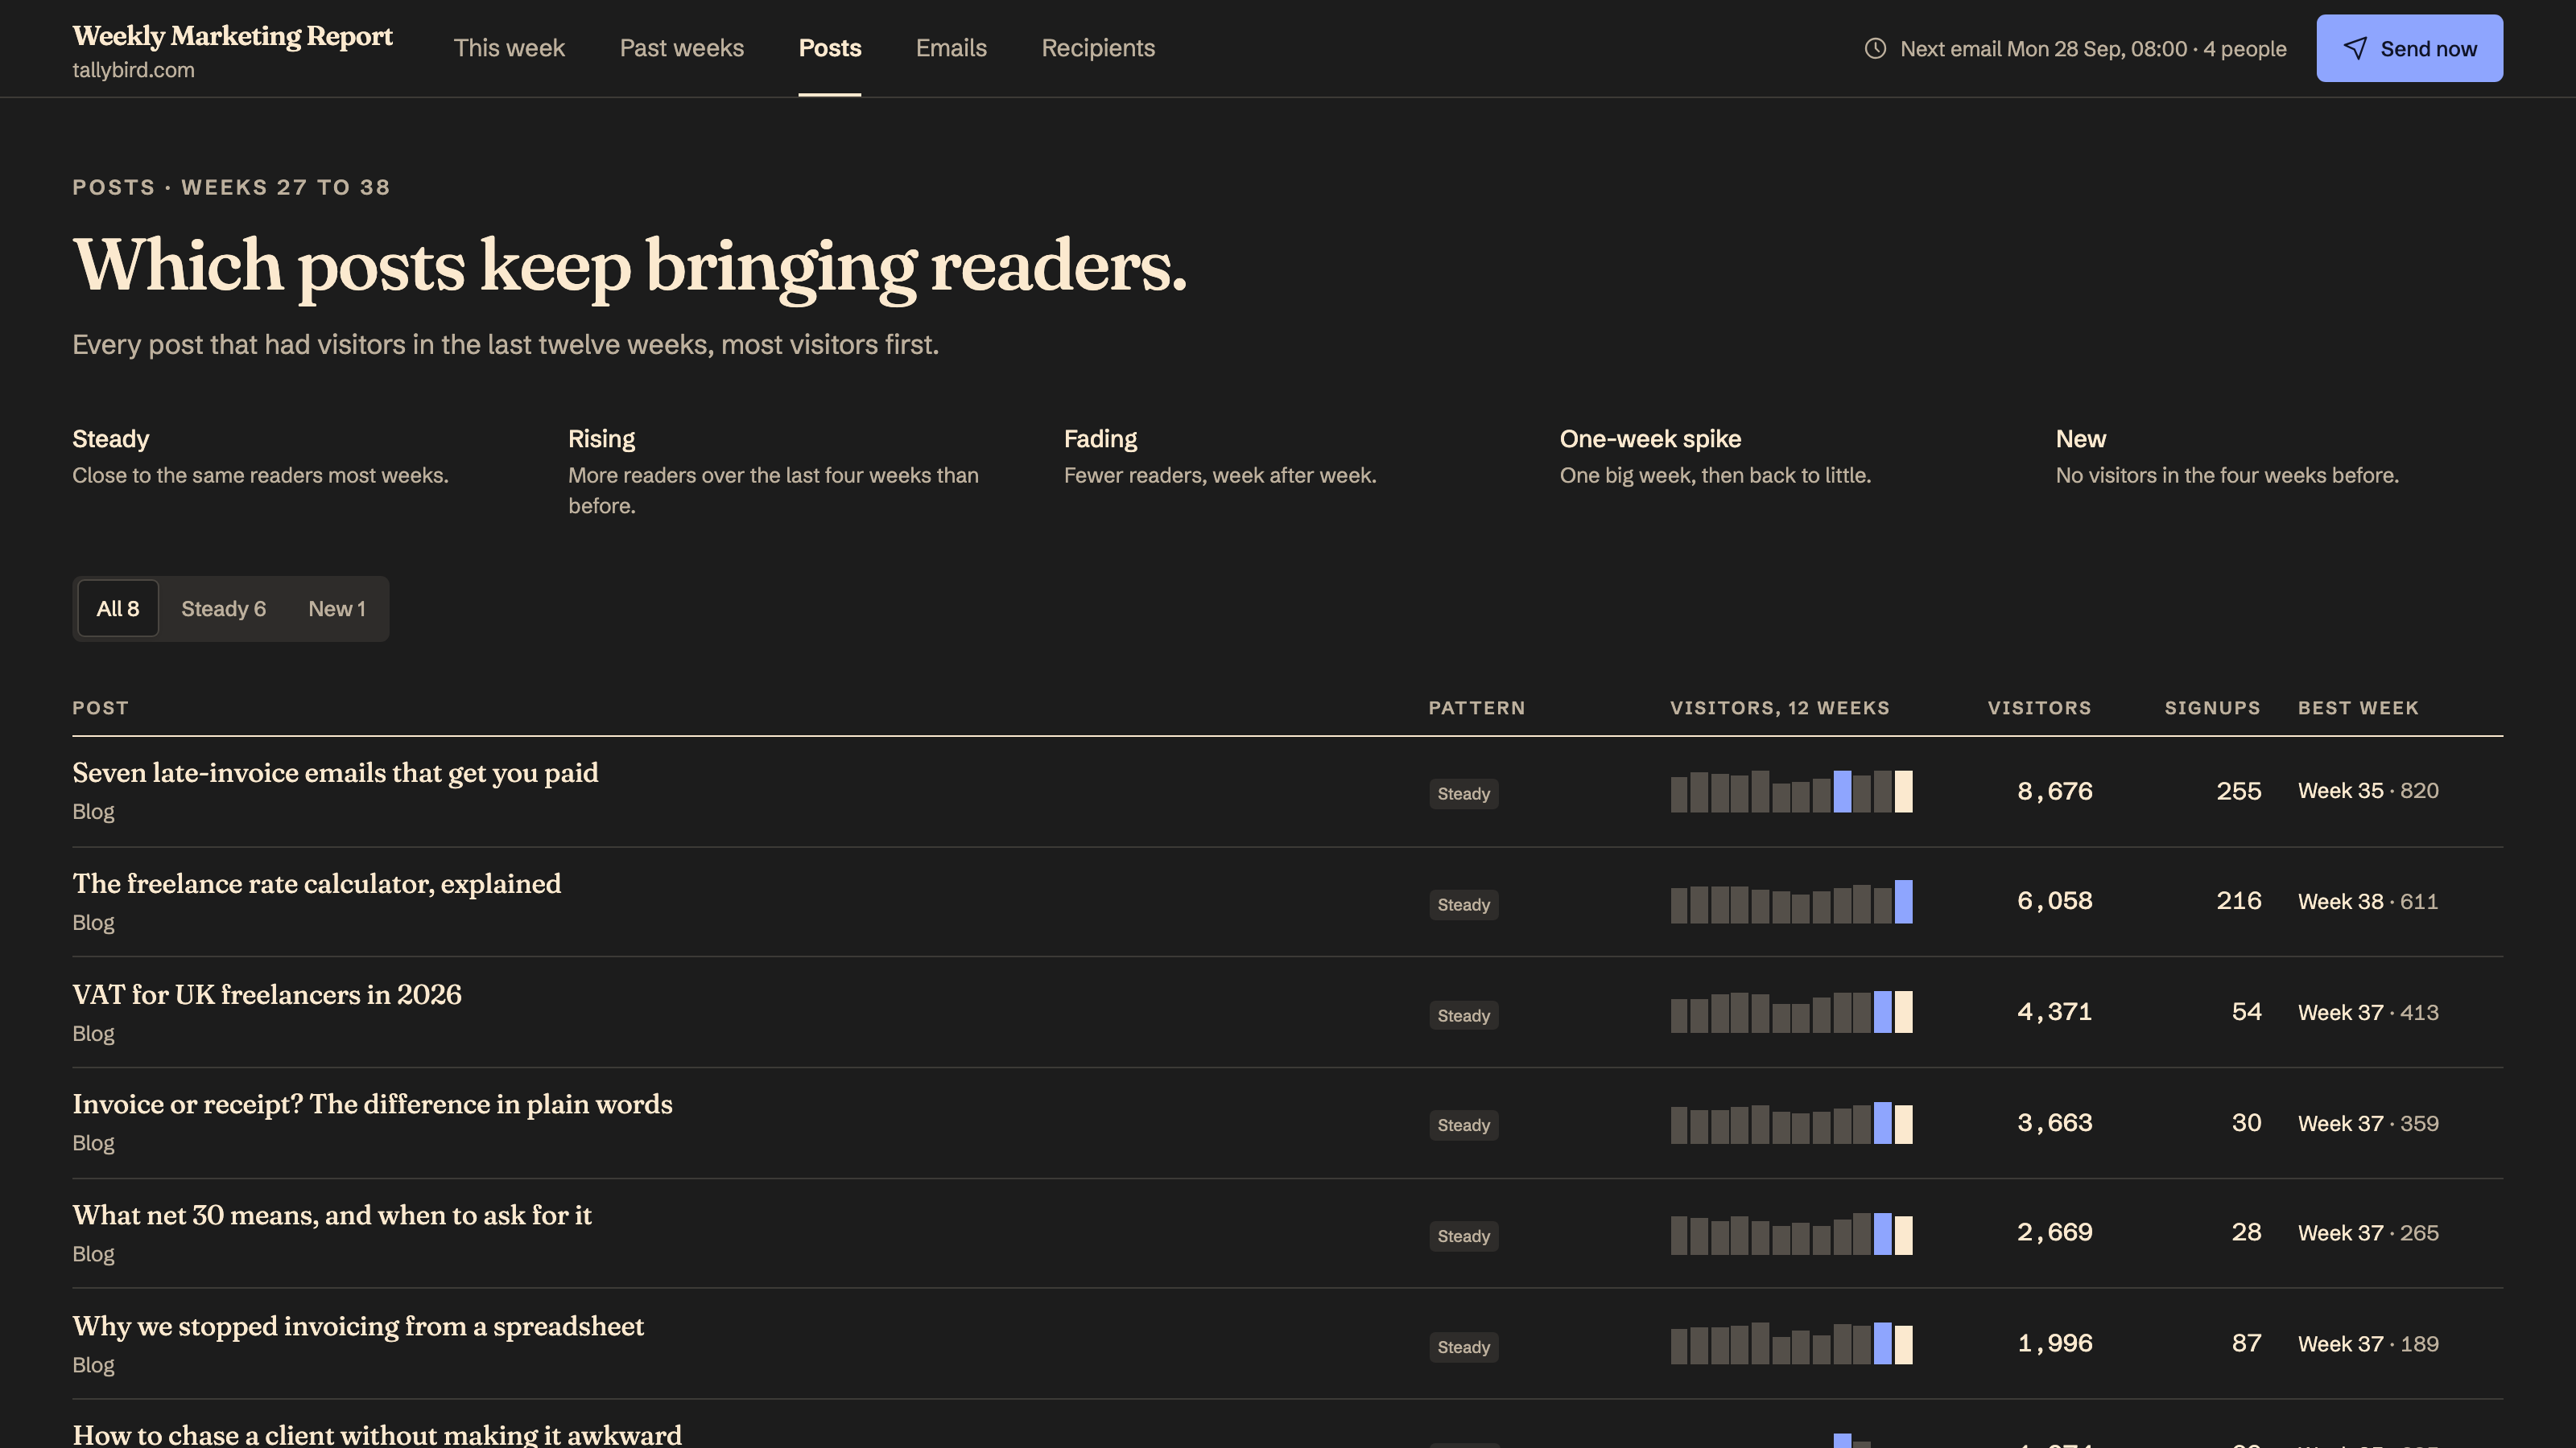
Task: Click the Fading pattern definition heading
Action: [x=1100, y=438]
